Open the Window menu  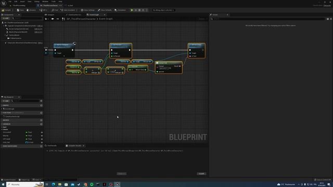coord(45,2)
